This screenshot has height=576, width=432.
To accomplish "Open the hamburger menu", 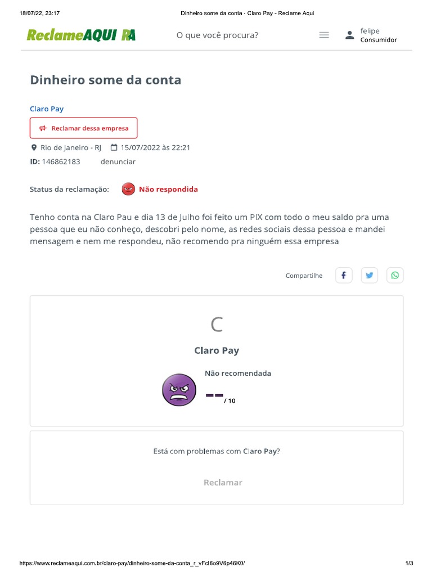I will click(324, 35).
